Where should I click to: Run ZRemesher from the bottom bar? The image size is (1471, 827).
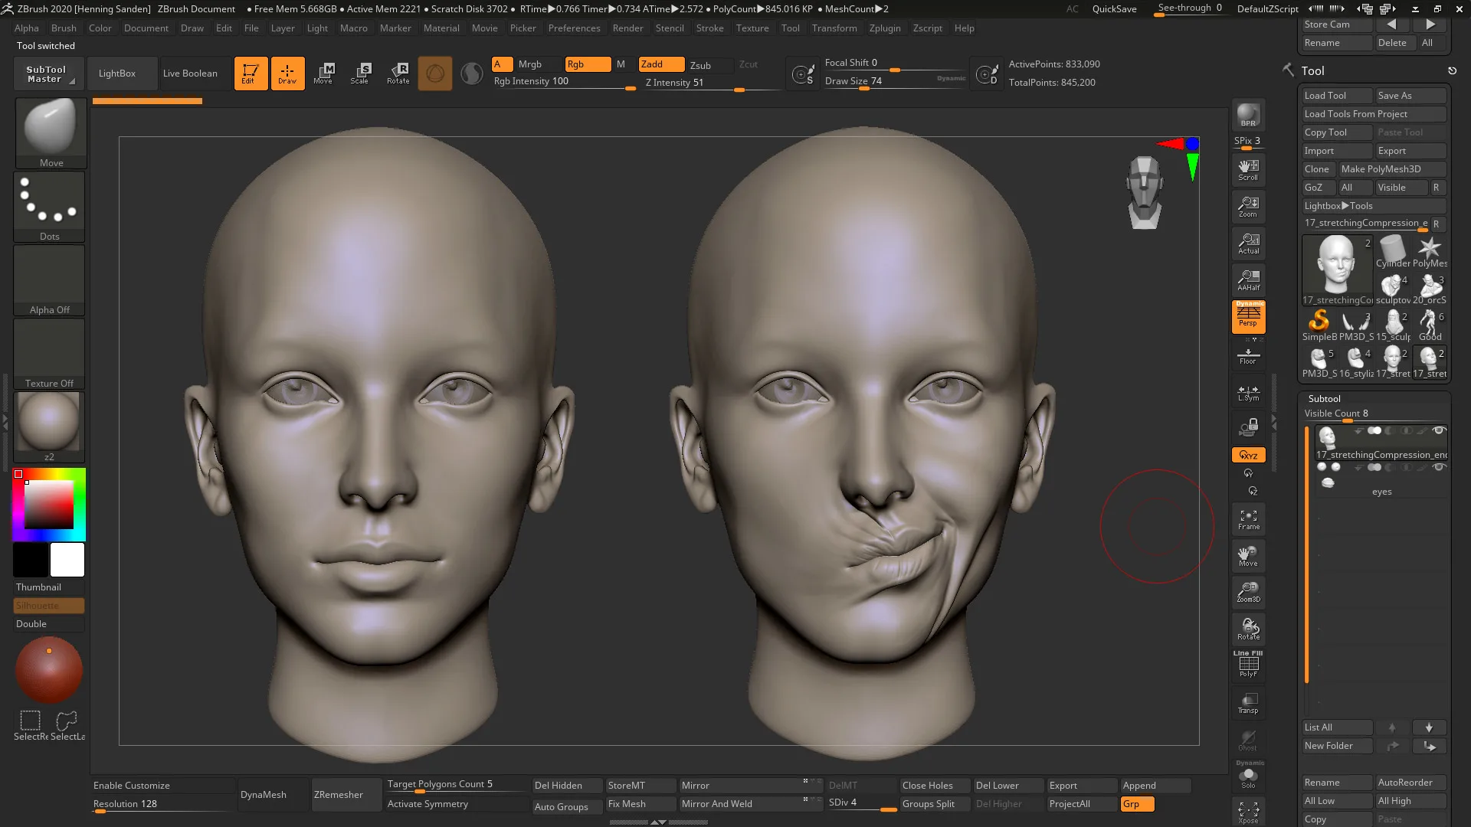click(338, 794)
